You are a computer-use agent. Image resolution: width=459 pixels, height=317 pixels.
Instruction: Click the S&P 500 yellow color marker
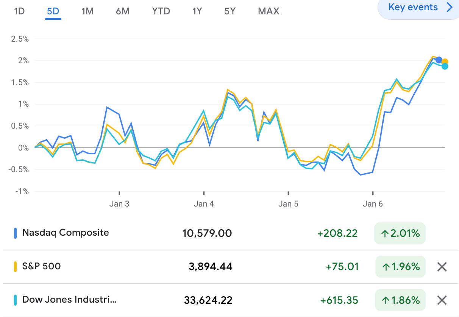(16, 267)
